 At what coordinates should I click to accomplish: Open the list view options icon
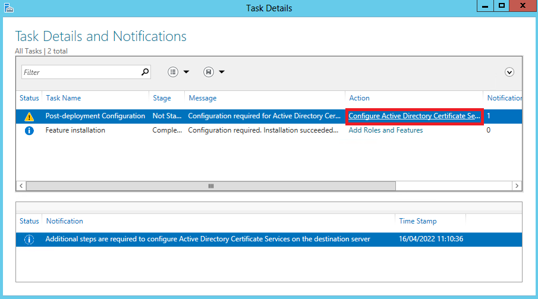173,72
